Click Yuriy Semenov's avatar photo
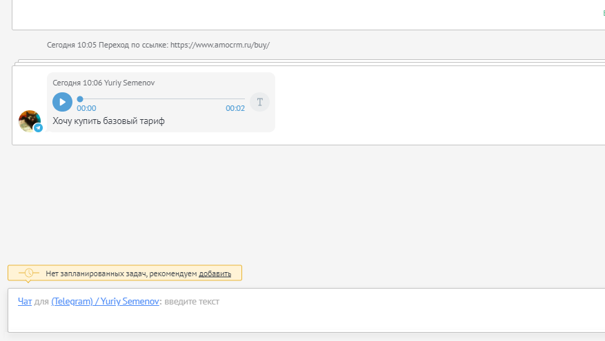Screen dimensions: 605x341 pyautogui.click(x=29, y=121)
